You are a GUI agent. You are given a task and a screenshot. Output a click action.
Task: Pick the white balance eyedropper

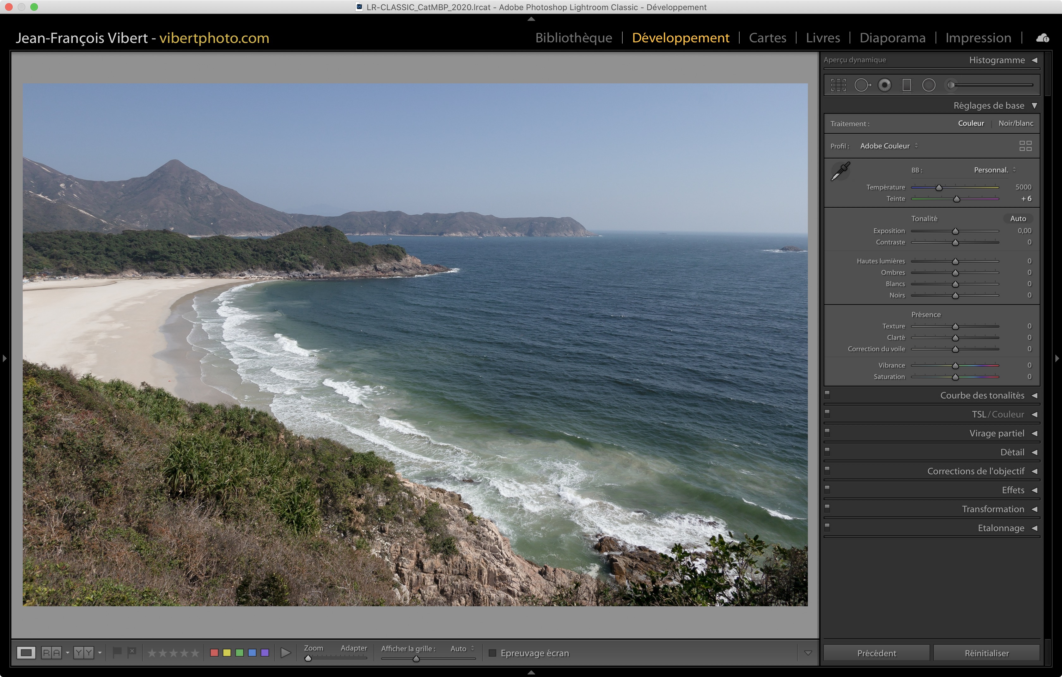point(841,171)
